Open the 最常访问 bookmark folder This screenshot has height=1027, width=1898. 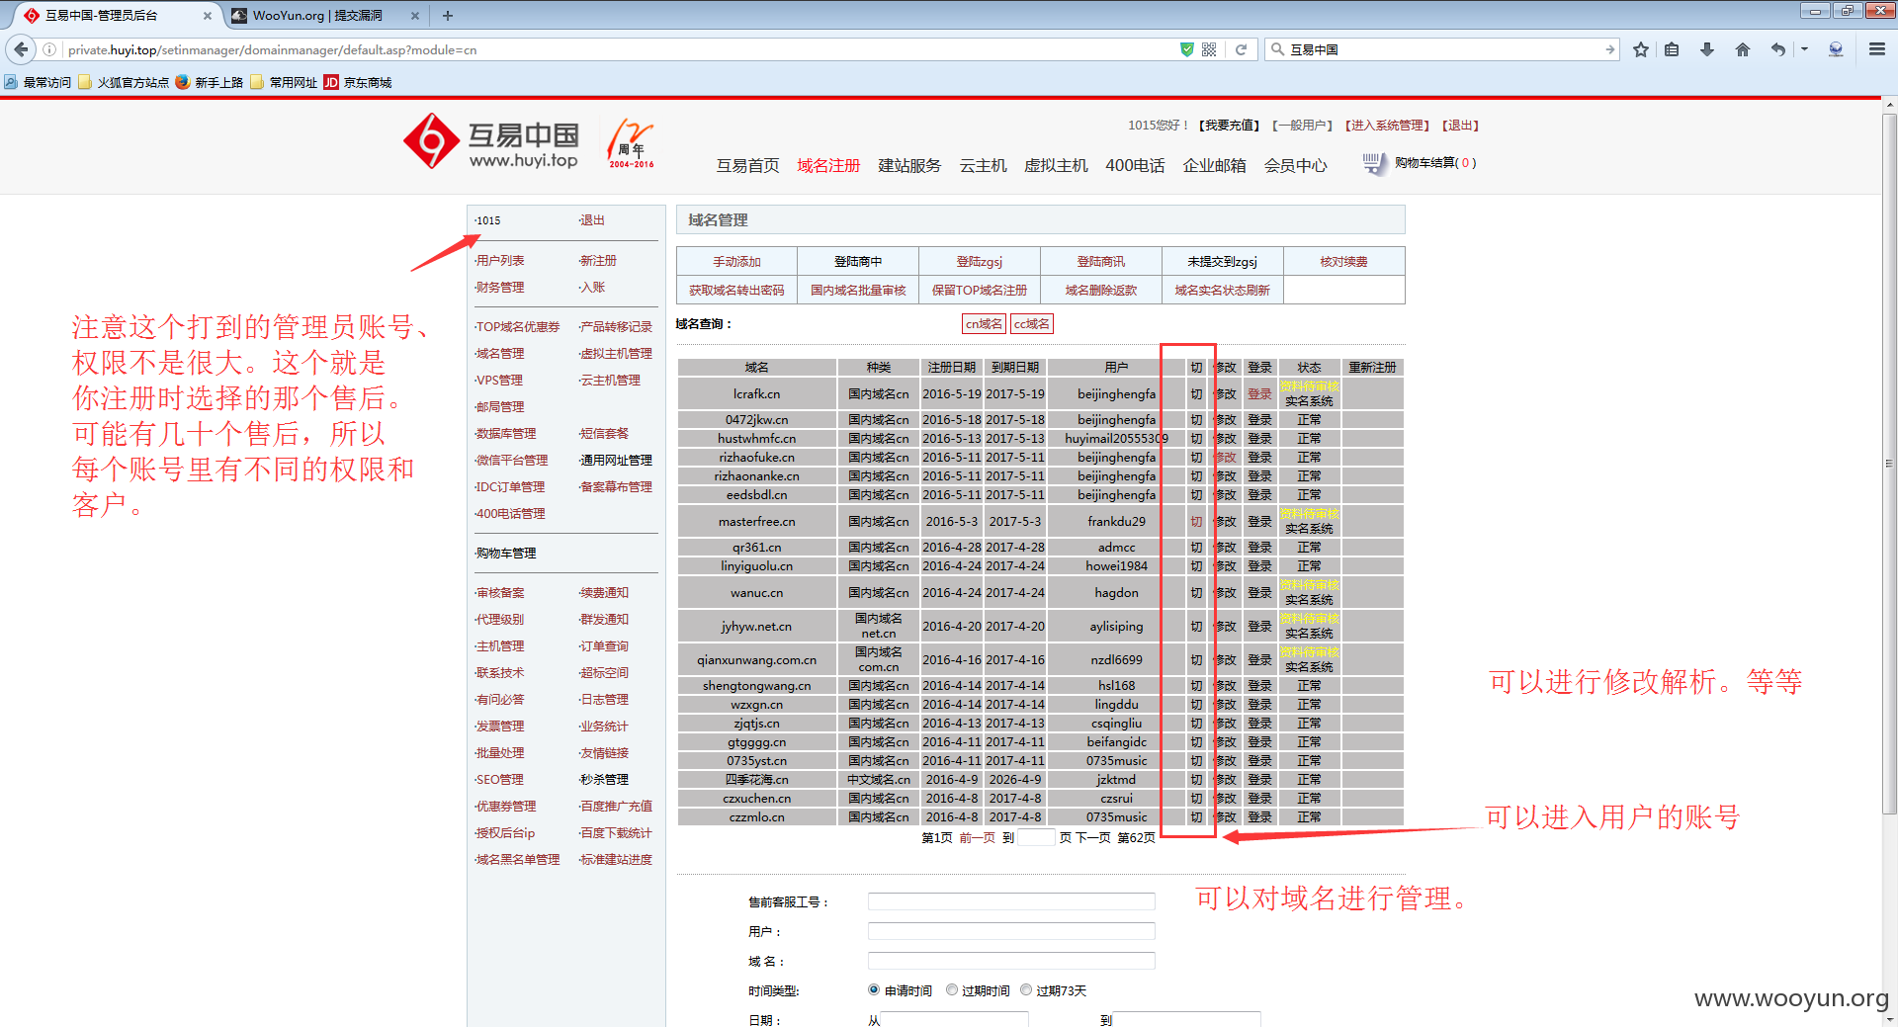39,83
